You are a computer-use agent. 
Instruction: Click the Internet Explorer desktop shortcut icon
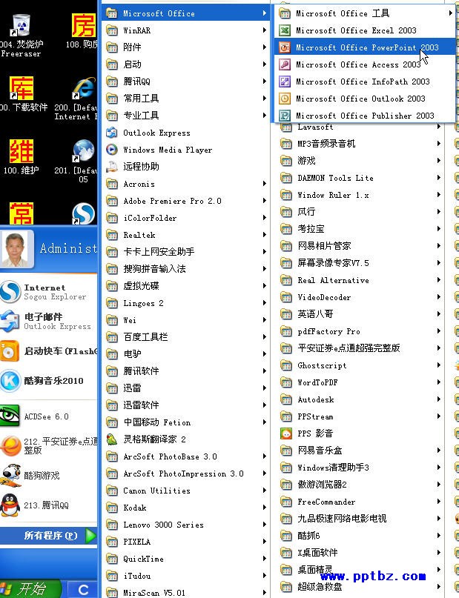tap(84, 88)
